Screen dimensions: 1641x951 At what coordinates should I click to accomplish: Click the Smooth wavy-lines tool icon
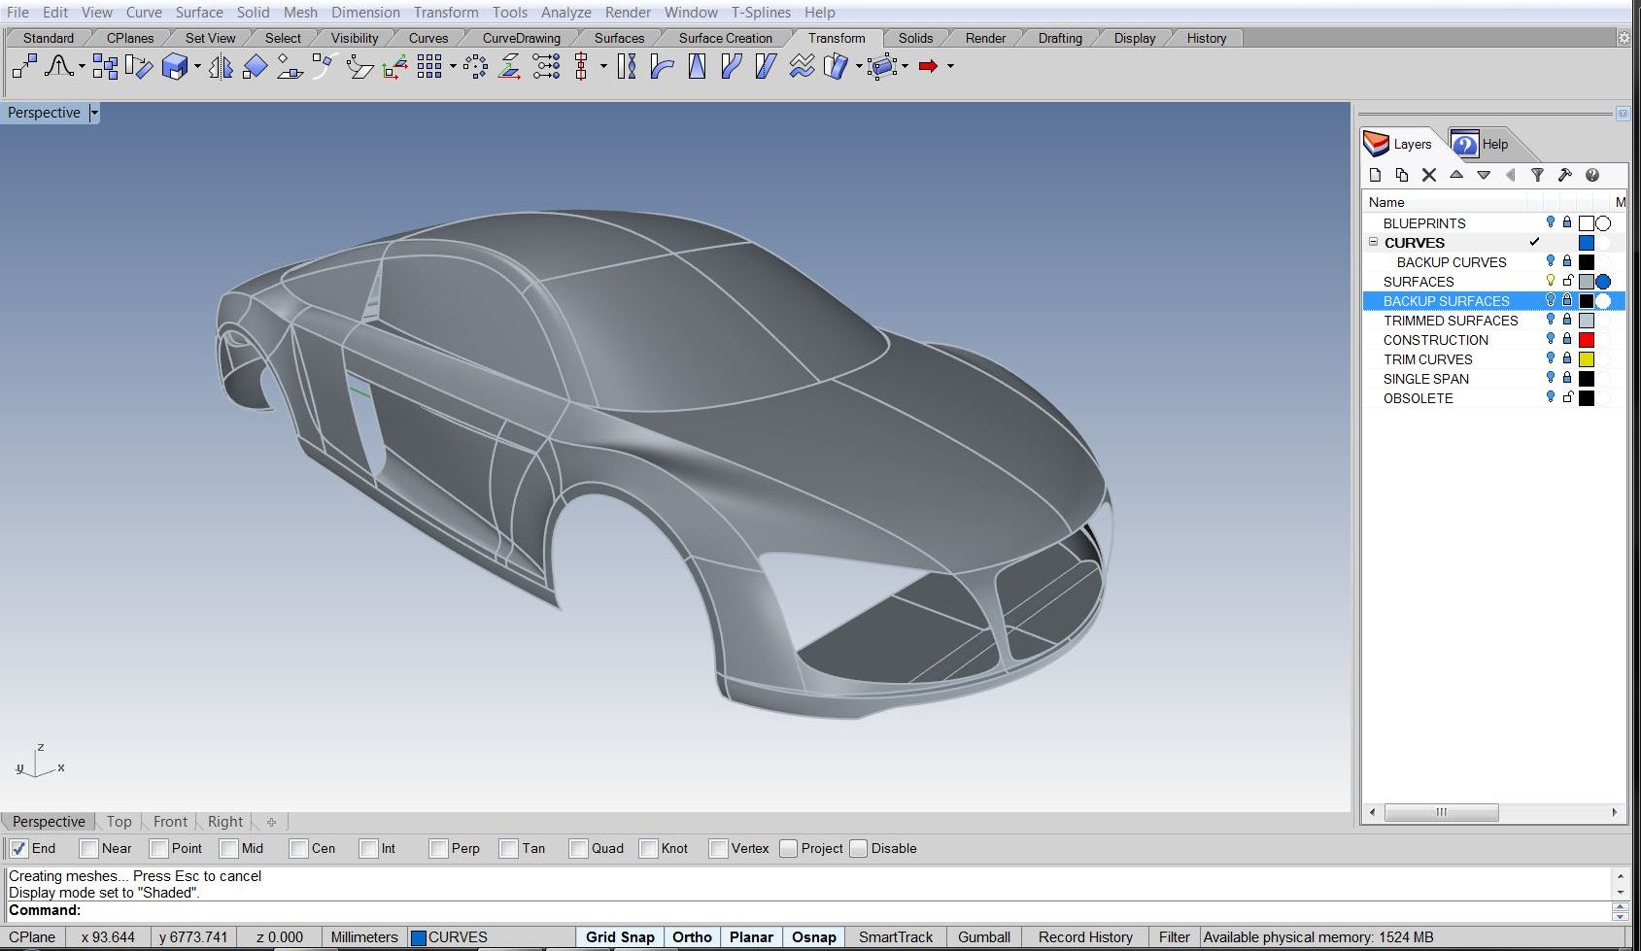point(802,66)
